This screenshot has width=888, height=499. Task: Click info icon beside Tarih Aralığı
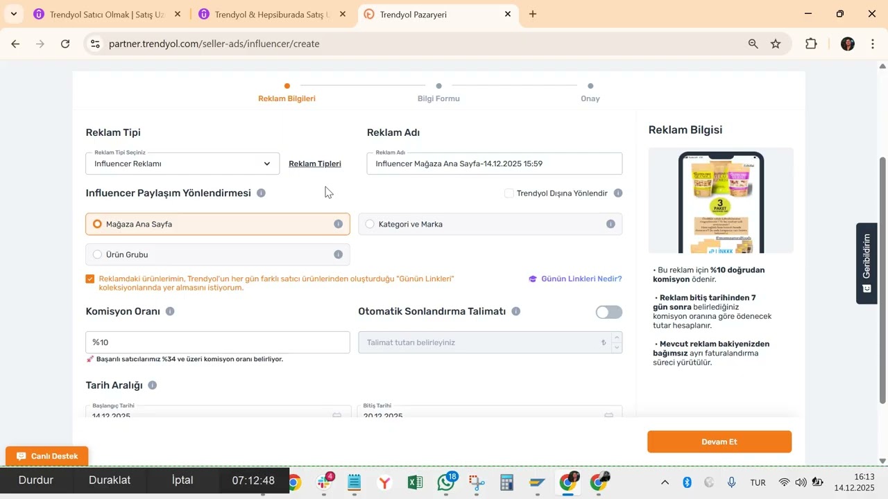pyautogui.click(x=153, y=385)
